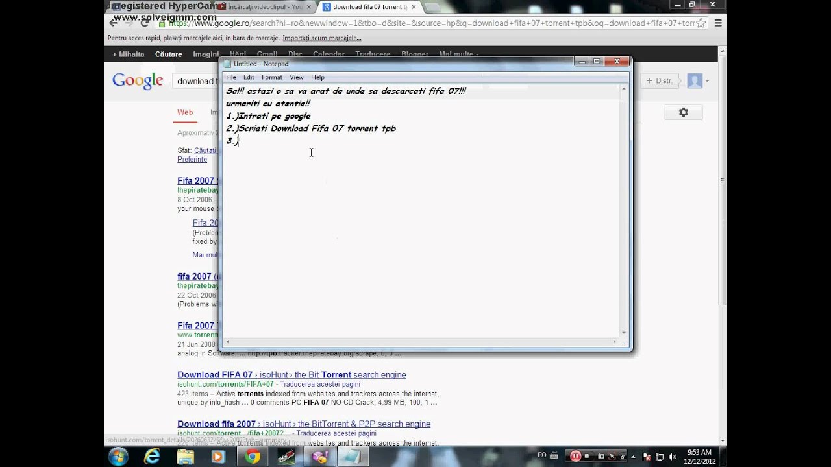This screenshot has height=467, width=831.
Task: Click the 'Preferințe' link under Sfat
Action: click(x=192, y=160)
